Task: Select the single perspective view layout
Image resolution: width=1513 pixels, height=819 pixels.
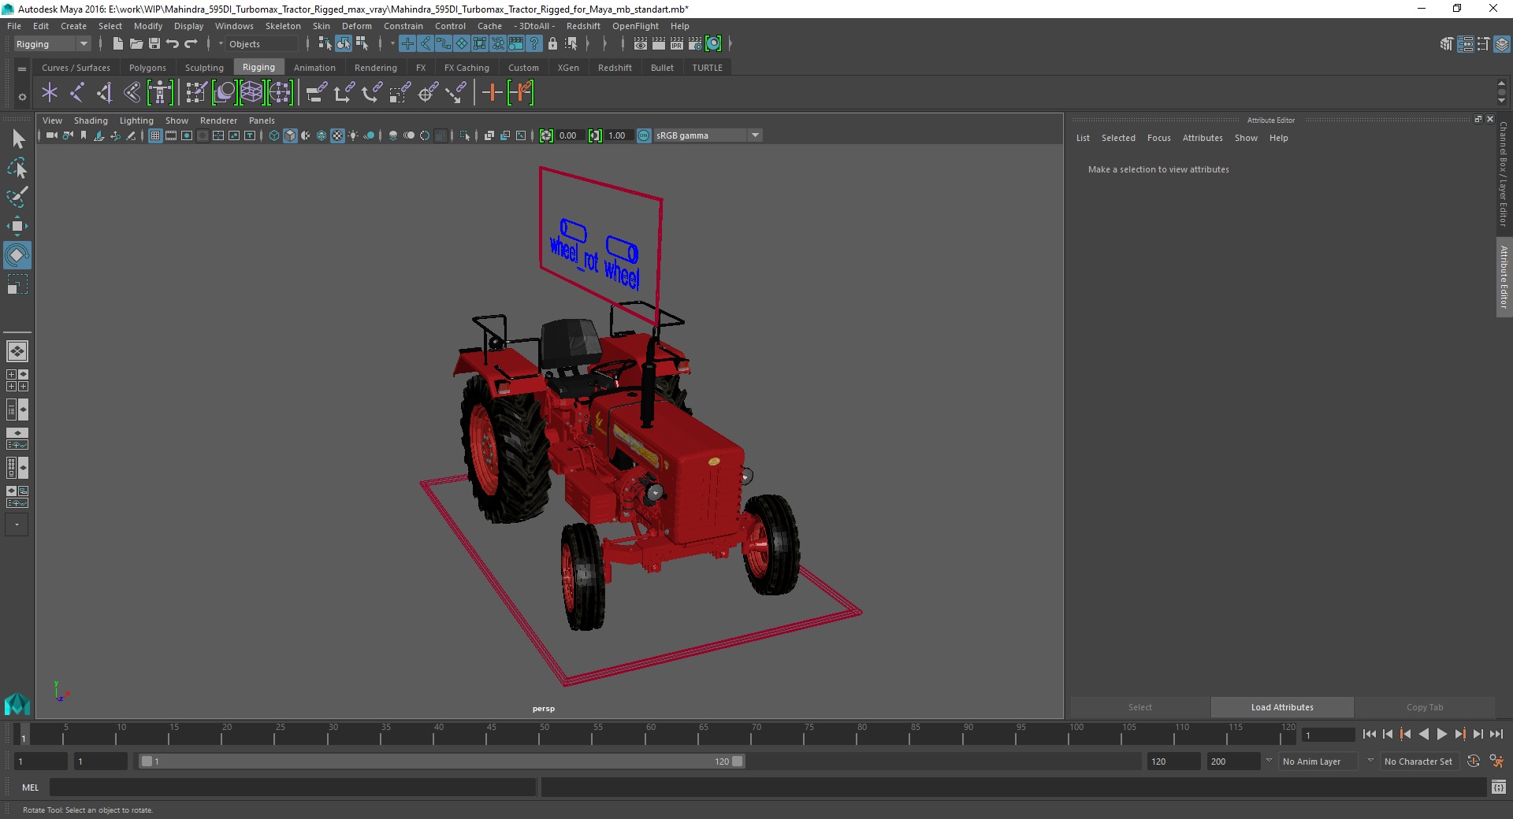Action: (x=17, y=351)
